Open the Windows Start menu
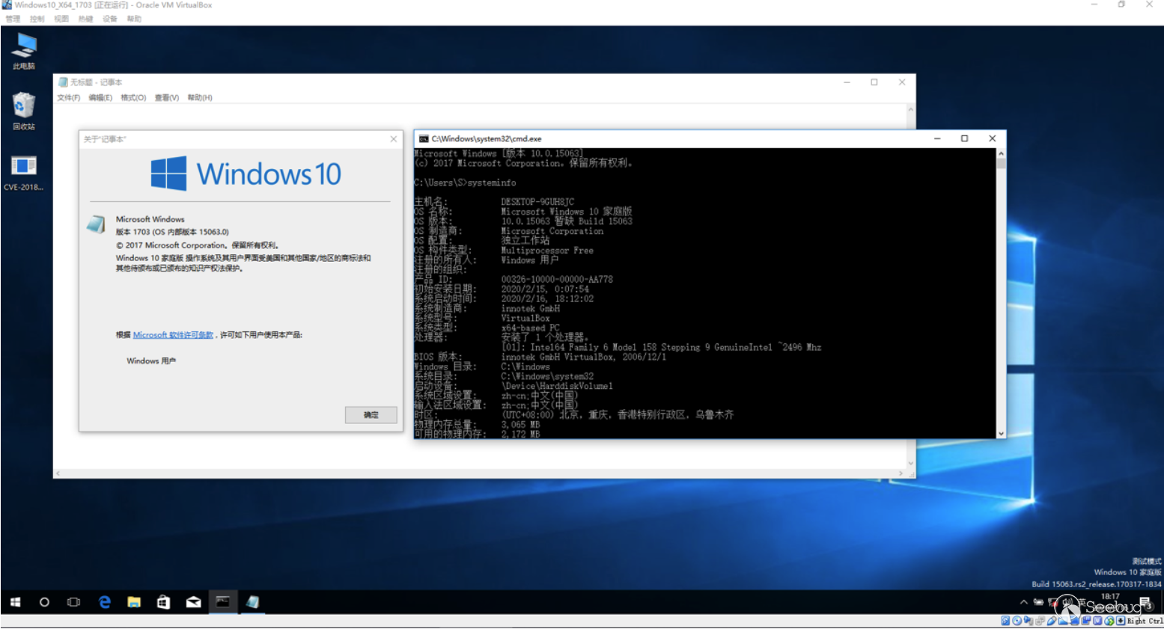The image size is (1164, 629). pyautogui.click(x=15, y=602)
